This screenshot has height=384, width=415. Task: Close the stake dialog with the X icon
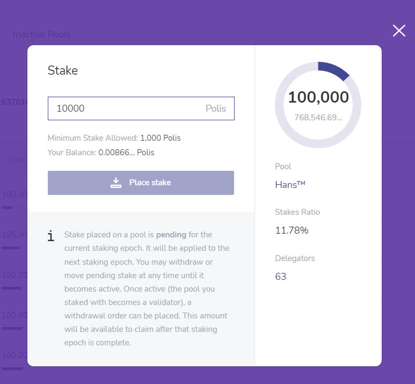(x=399, y=31)
